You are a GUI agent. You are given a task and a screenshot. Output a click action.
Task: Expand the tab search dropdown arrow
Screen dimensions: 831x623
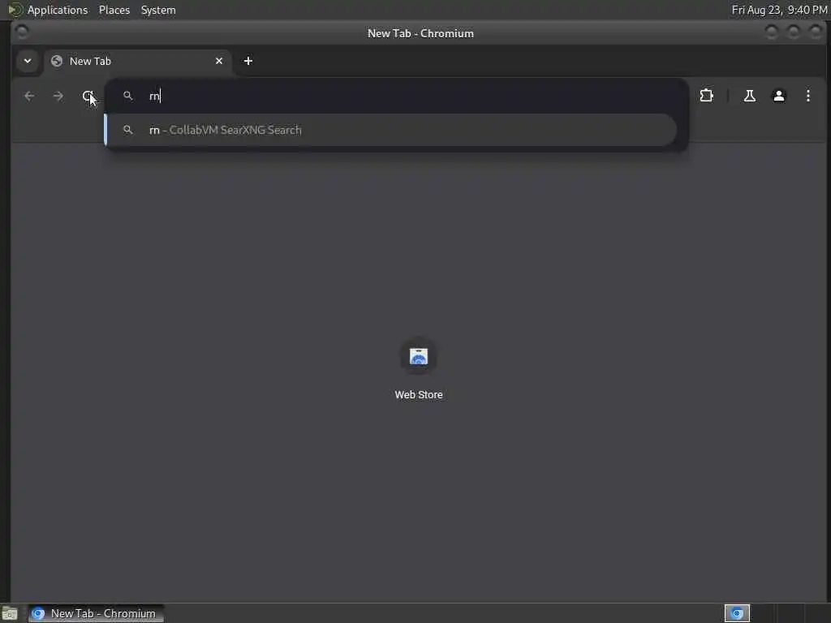pos(28,61)
